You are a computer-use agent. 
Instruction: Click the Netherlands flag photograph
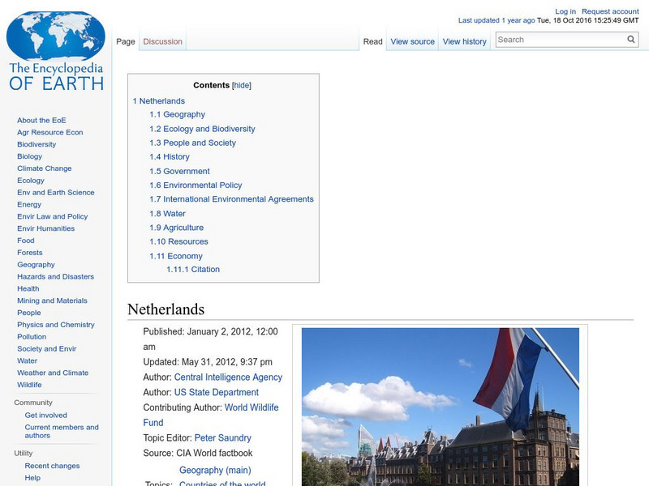442,405
